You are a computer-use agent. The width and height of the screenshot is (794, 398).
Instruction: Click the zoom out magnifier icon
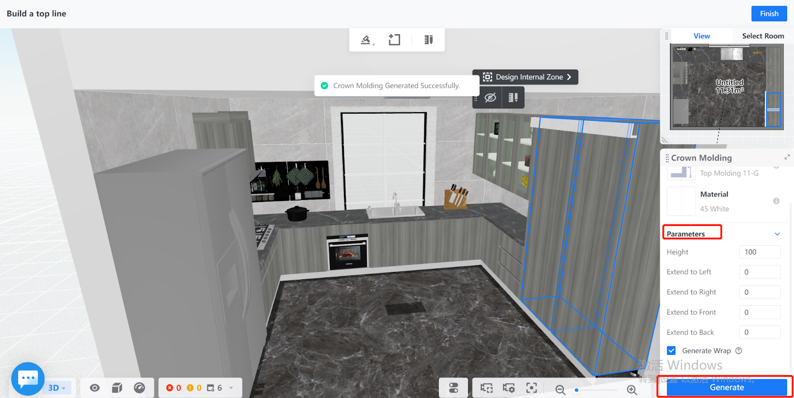(x=560, y=390)
